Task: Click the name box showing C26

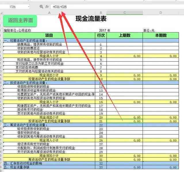Action: coord(13,7)
